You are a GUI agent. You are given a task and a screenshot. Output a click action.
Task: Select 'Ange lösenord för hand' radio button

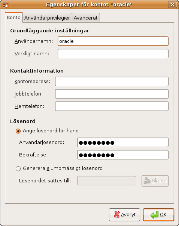[x=18, y=131]
